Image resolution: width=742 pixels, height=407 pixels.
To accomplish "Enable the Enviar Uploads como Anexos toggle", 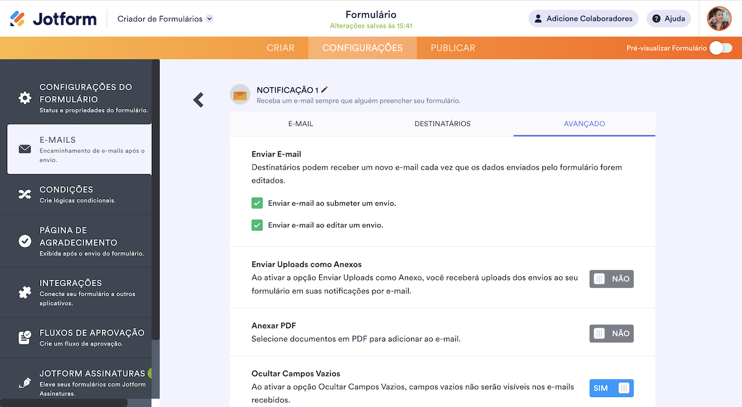I will click(x=611, y=279).
